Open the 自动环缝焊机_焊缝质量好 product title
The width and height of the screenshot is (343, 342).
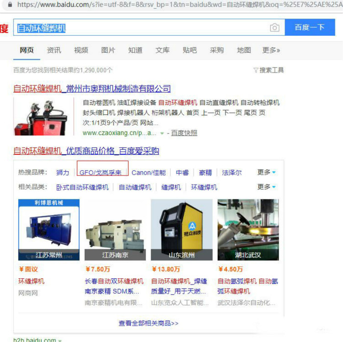pos(179,286)
